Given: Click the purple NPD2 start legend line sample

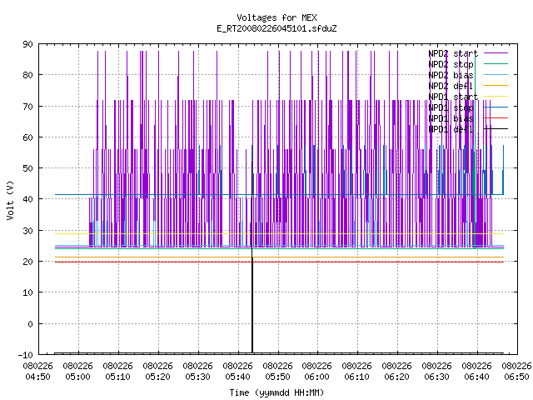Looking at the screenshot, I should point(496,53).
